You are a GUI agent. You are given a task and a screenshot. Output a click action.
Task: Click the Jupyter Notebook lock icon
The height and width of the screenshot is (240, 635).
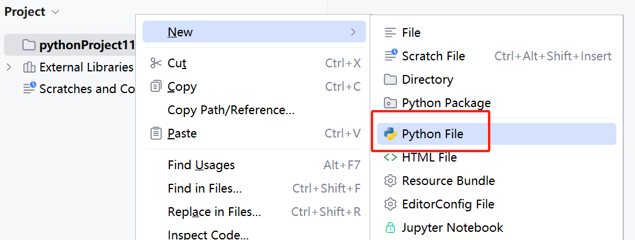pyautogui.click(x=390, y=227)
